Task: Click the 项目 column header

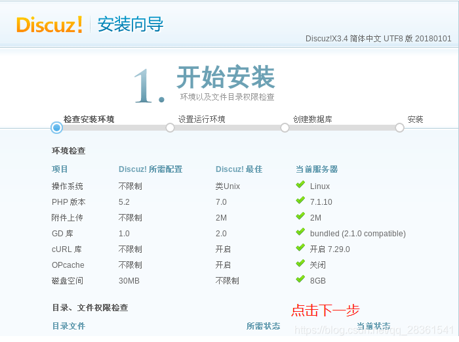Action: click(x=60, y=169)
